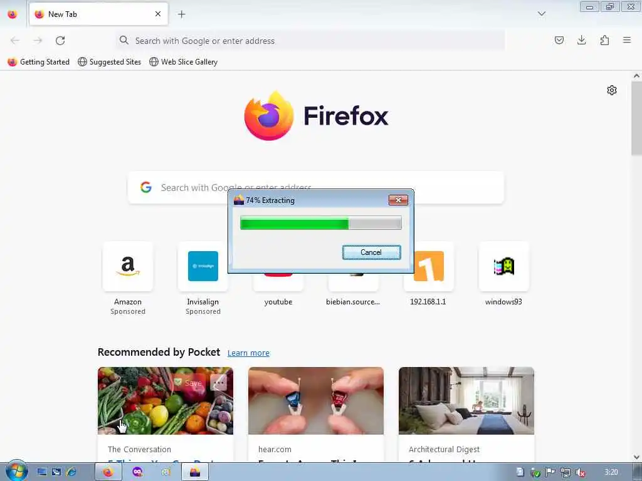Open the third taskbar app icon
This screenshot has height=481, width=642.
[166, 472]
